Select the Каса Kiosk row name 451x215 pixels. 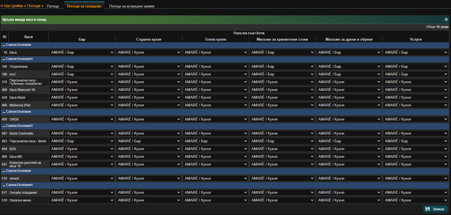(17, 98)
